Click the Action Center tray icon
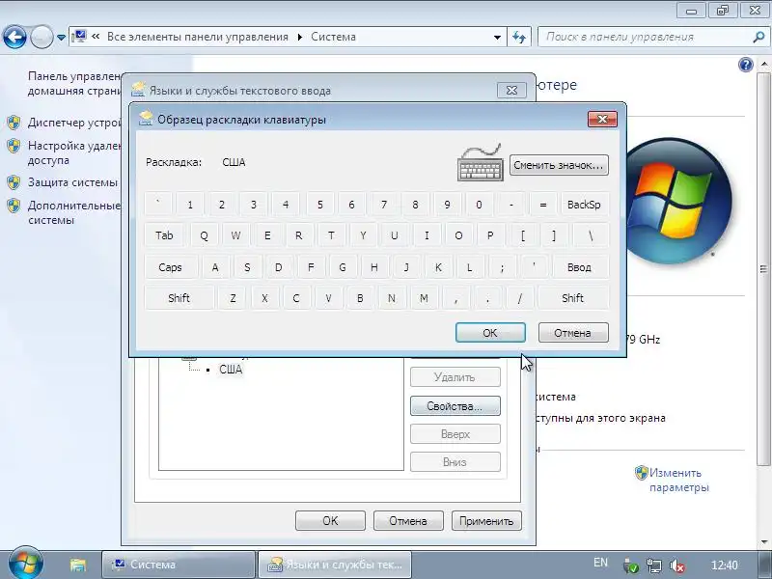This screenshot has height=579, width=772. tap(631, 565)
